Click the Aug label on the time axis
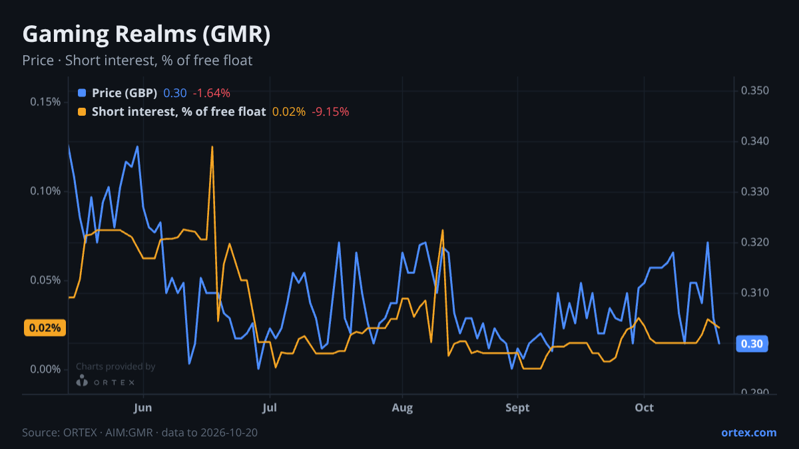799x449 pixels. click(402, 408)
